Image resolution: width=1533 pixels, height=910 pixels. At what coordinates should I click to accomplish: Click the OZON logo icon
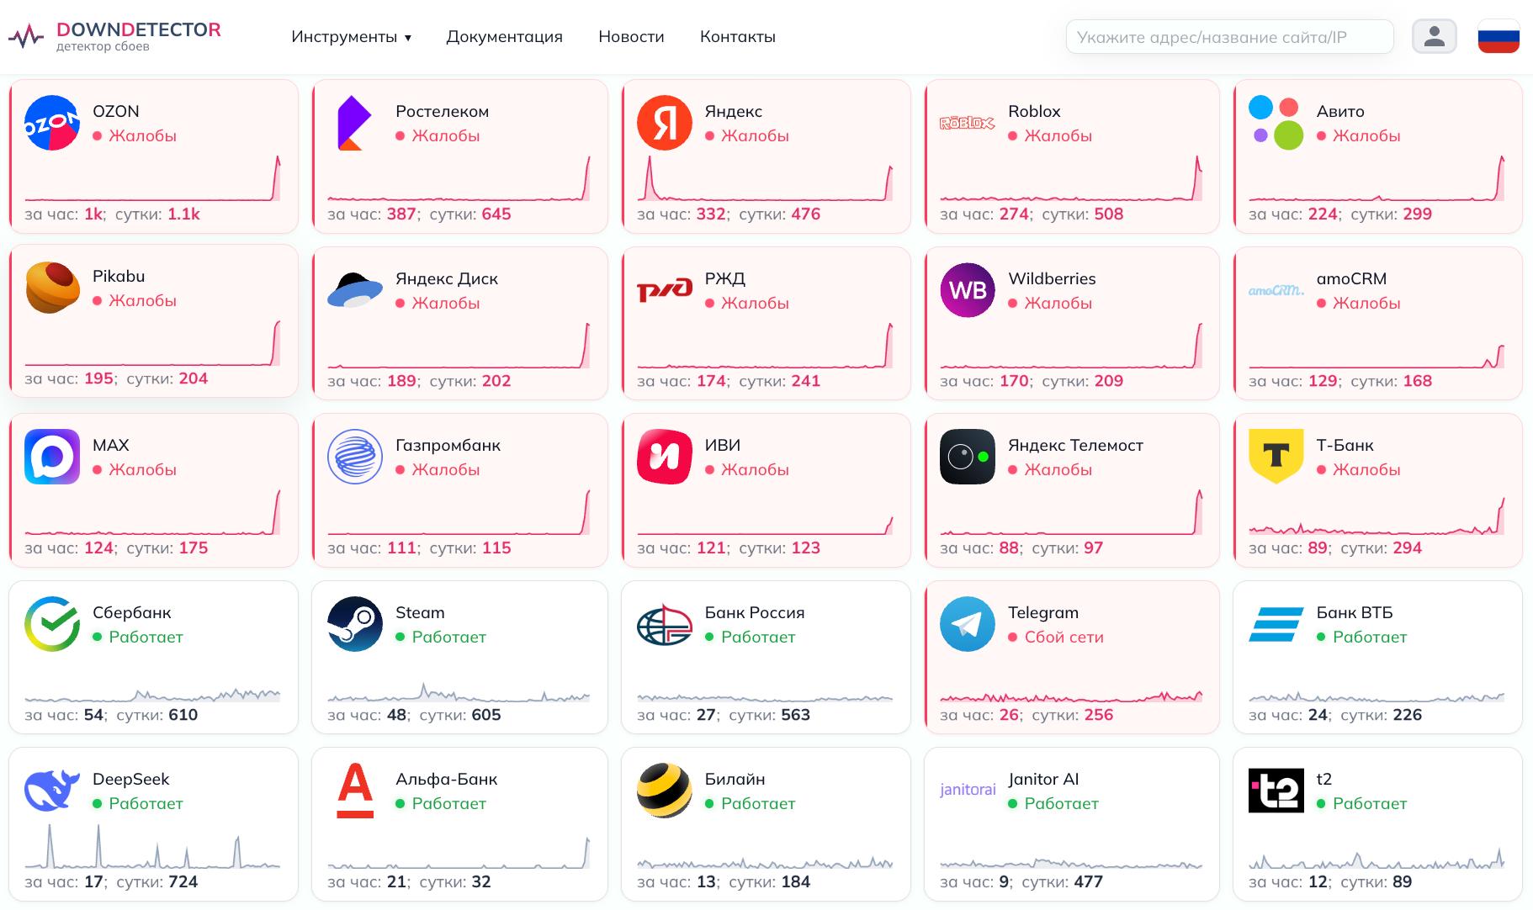coord(52,123)
